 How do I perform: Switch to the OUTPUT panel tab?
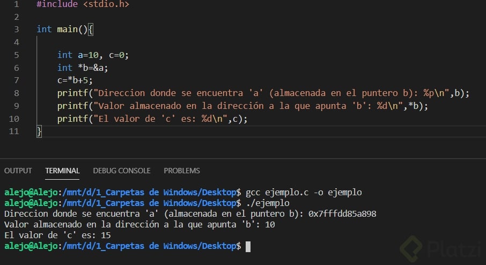click(x=18, y=171)
